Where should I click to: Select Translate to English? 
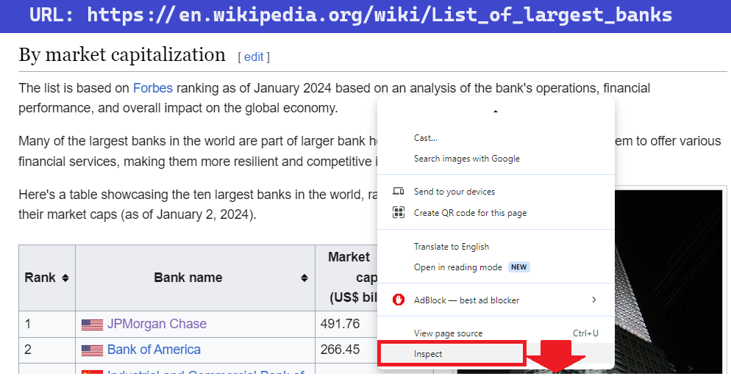point(496,247)
